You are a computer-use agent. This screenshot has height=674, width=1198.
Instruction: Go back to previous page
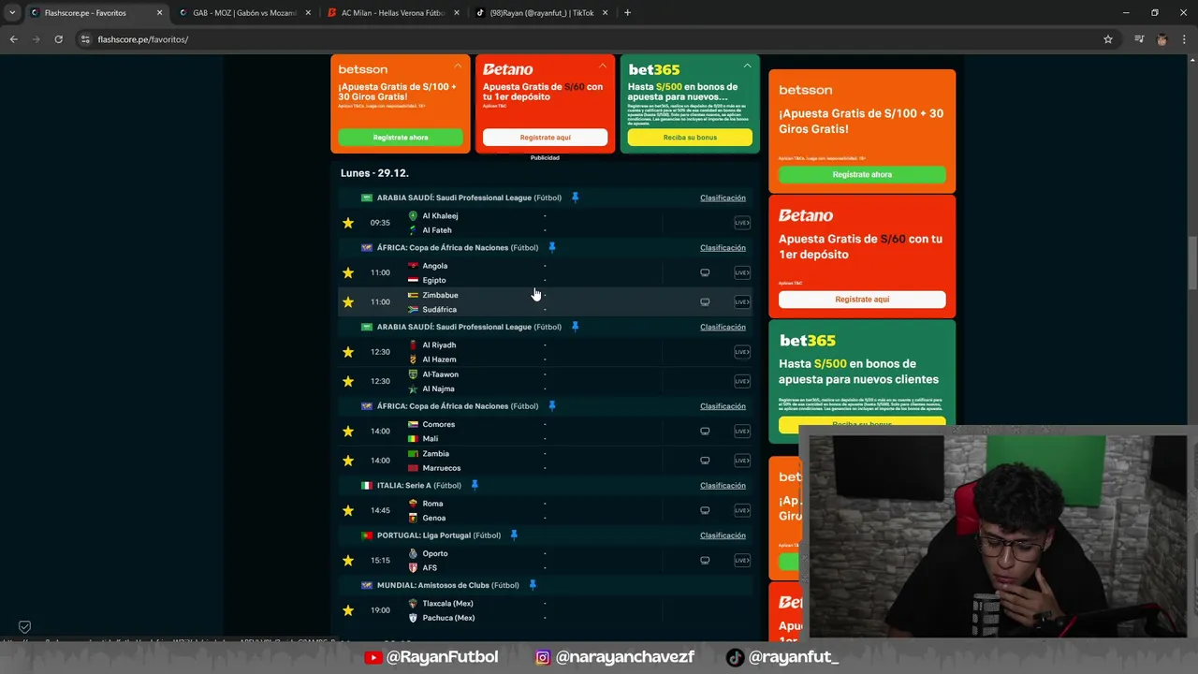13,39
